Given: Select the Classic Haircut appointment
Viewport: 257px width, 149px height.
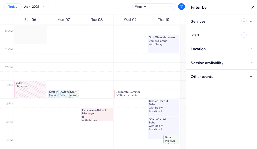Looking at the screenshot, I should [x=163, y=107].
